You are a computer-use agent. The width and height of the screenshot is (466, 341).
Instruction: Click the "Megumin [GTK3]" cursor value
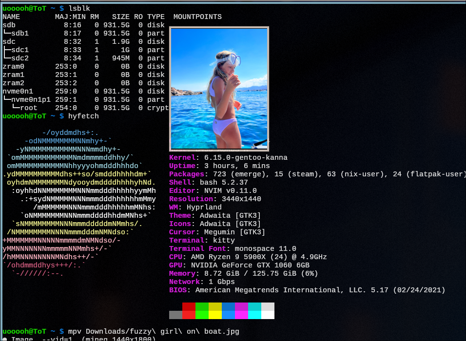click(235, 232)
